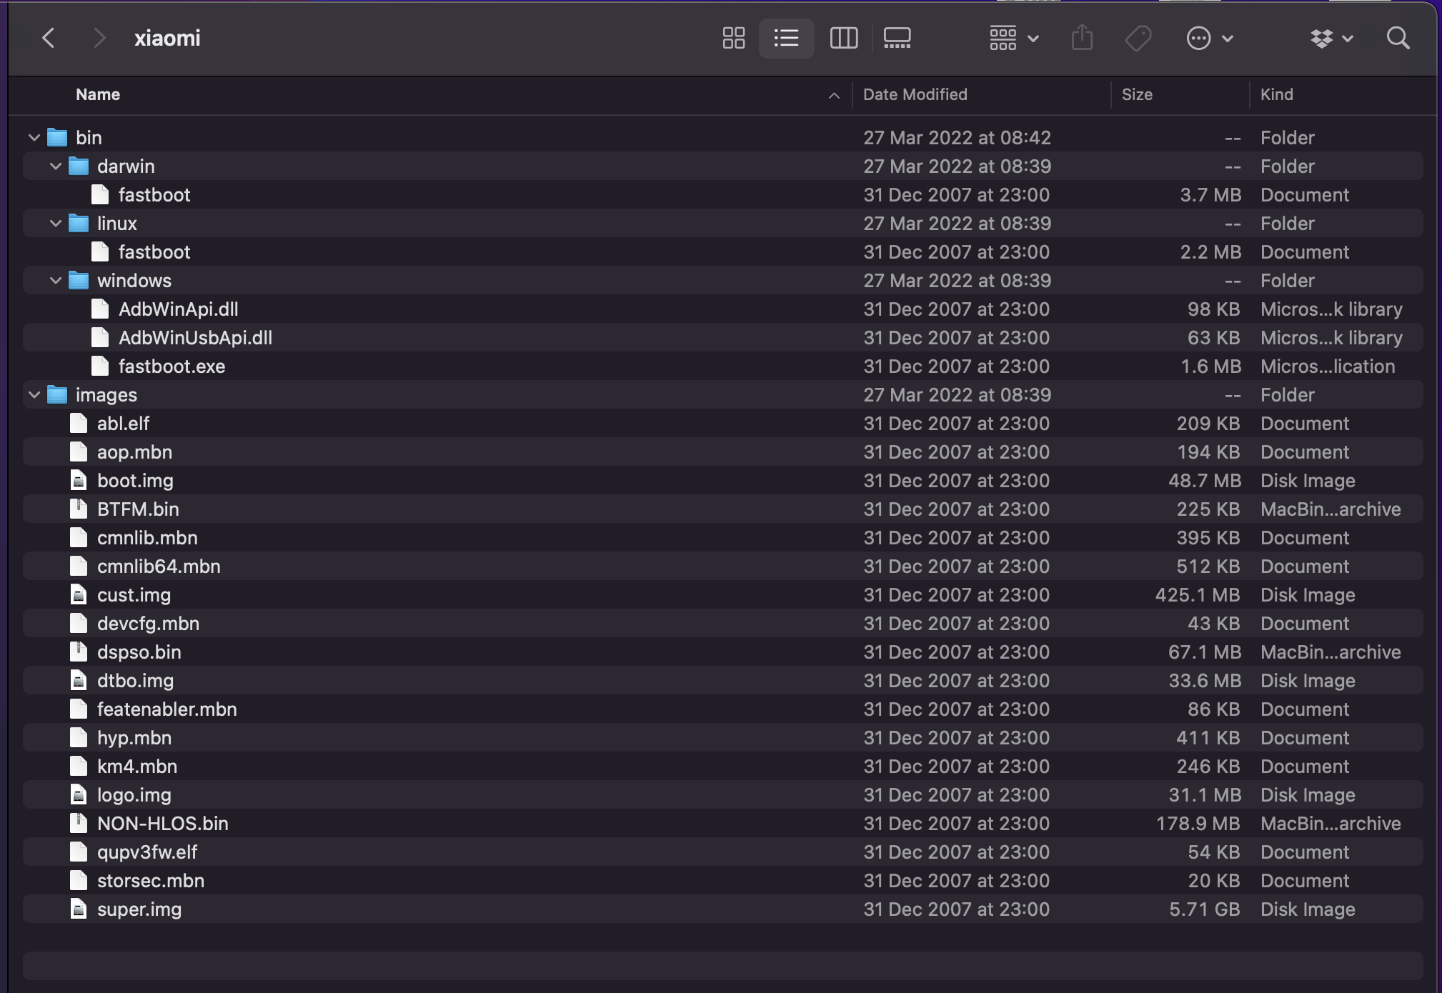This screenshot has width=1442, height=993.
Task: Switch to icon view
Action: (734, 38)
